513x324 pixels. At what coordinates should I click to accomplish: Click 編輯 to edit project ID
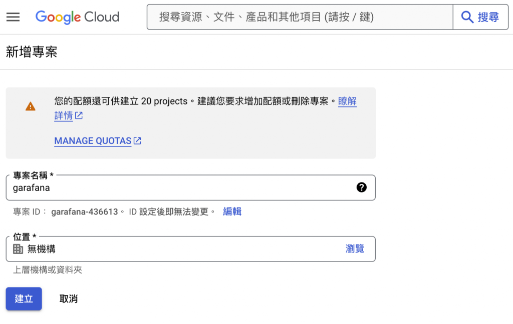tap(232, 211)
